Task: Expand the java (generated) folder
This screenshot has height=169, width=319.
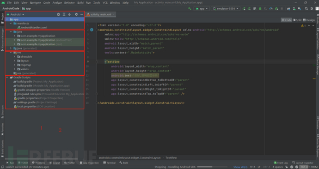Action: [x=11, y=48]
